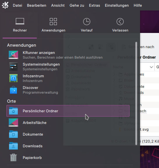The height and width of the screenshot is (168, 159).
Task: Open the Einstellungen menu
Action: [x=117, y=6]
